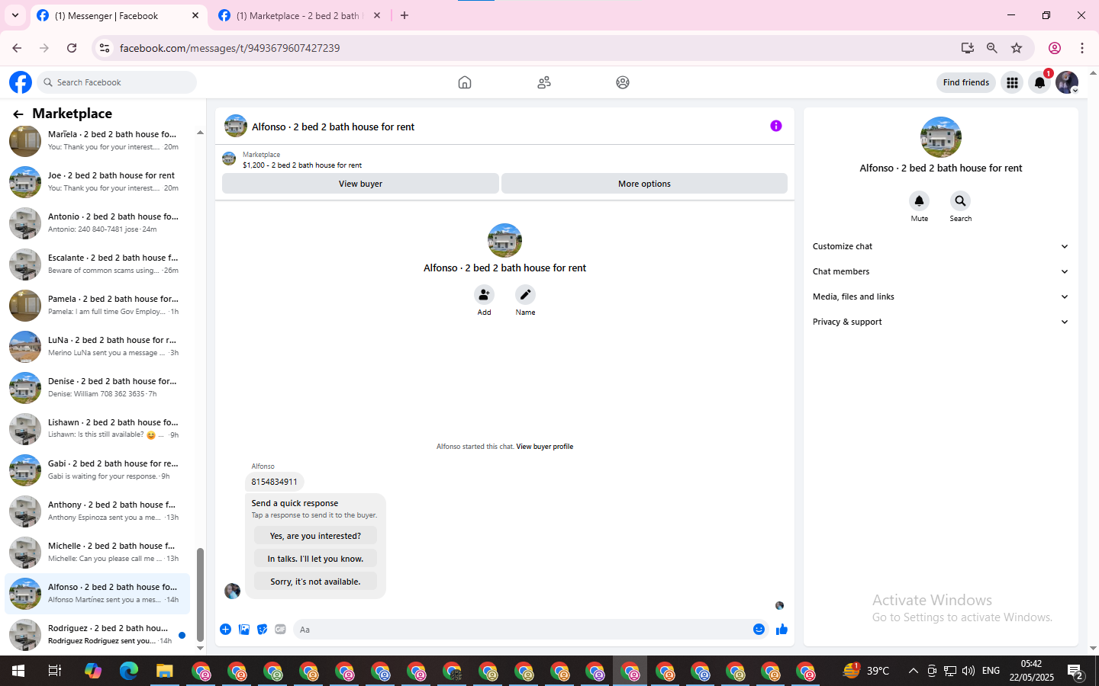The image size is (1099, 686).
Task: Open the Windows Start menu
Action: 18,672
